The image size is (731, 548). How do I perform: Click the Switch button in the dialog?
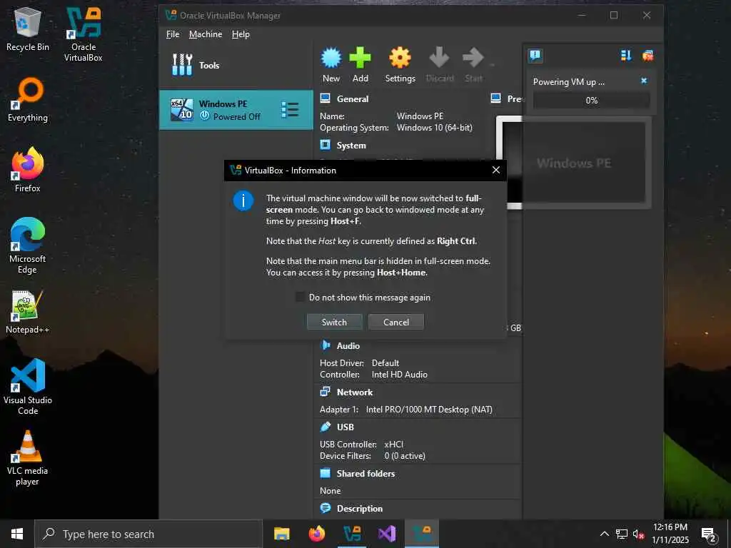pos(334,322)
